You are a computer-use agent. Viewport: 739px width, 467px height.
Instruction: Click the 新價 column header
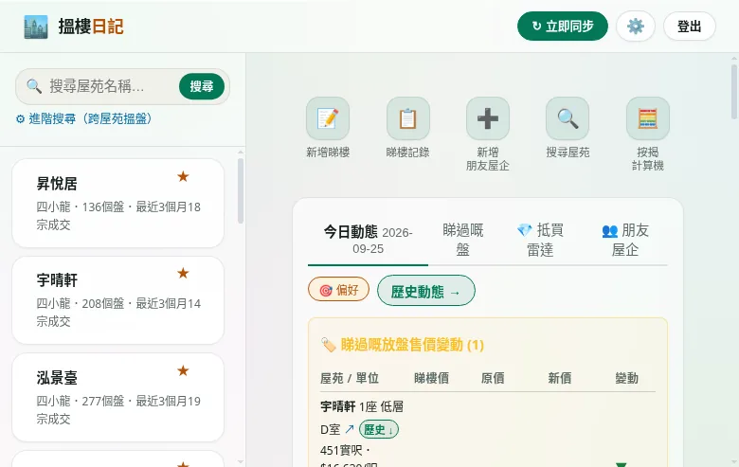(x=559, y=378)
